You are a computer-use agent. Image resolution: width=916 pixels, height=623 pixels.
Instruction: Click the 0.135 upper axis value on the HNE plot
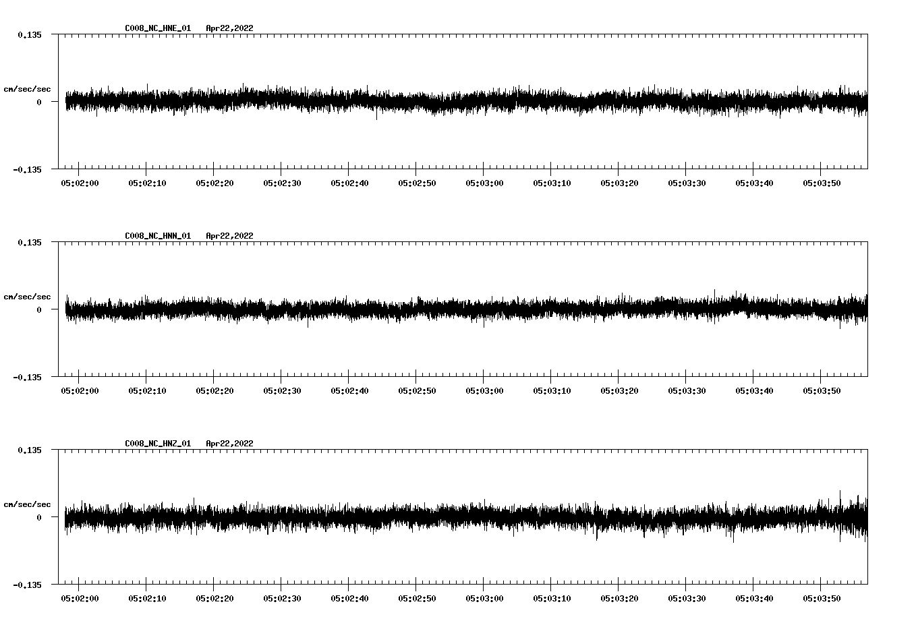(x=29, y=34)
